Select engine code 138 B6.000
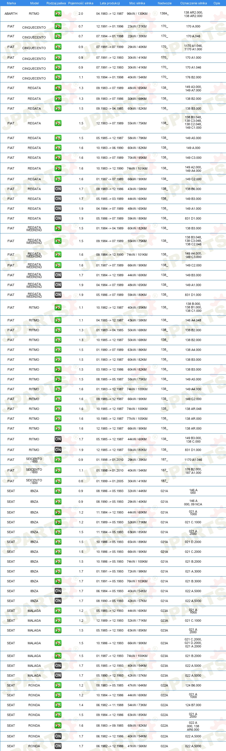Viewport: 226px width, 751px height. pos(193,189)
